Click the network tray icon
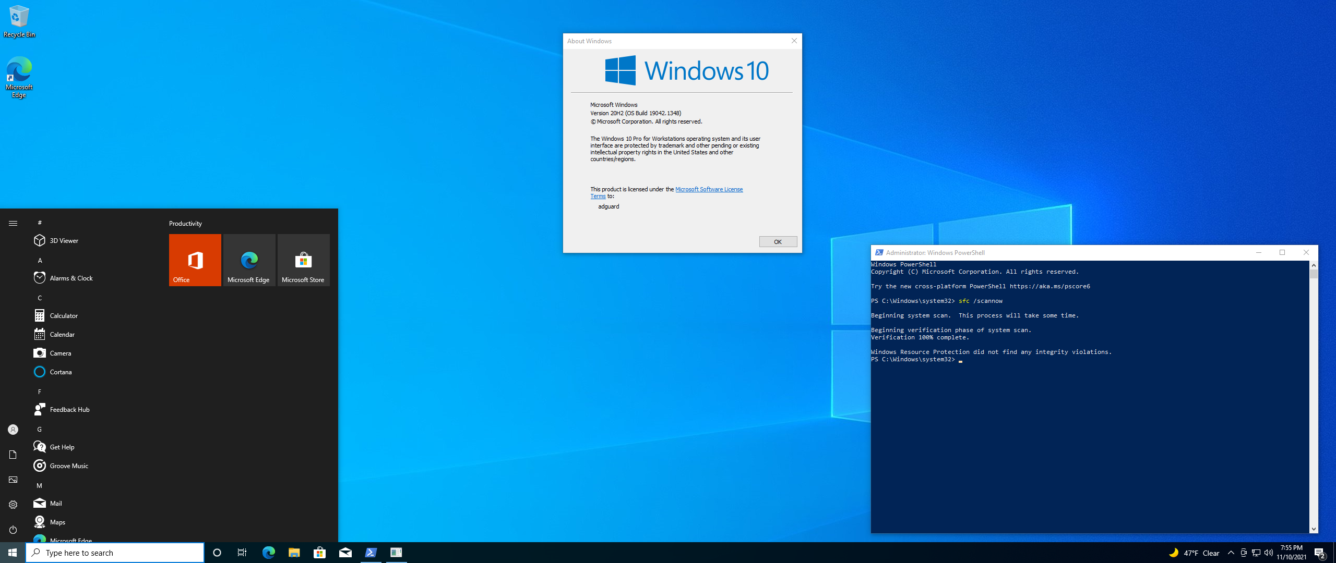 [1256, 553]
